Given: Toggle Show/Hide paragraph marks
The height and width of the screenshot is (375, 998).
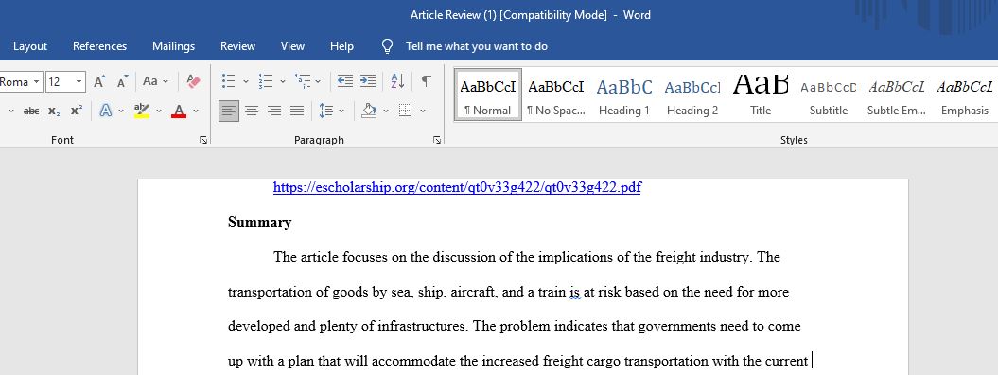Looking at the screenshot, I should click(x=427, y=81).
